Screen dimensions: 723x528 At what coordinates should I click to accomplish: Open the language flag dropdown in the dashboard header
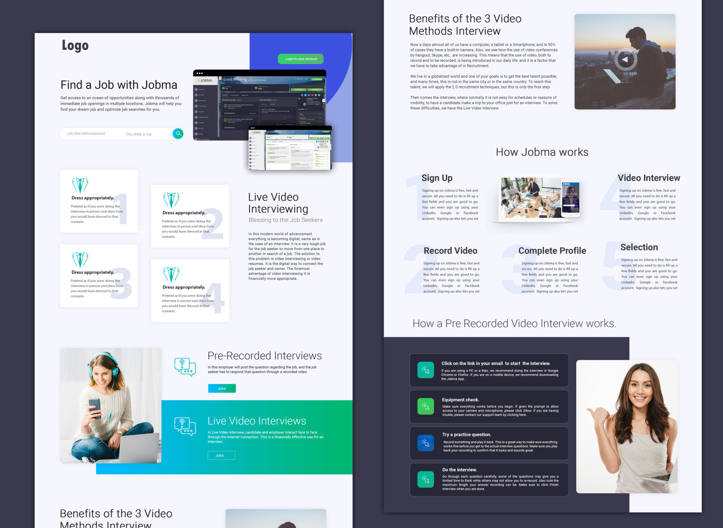click(x=307, y=79)
